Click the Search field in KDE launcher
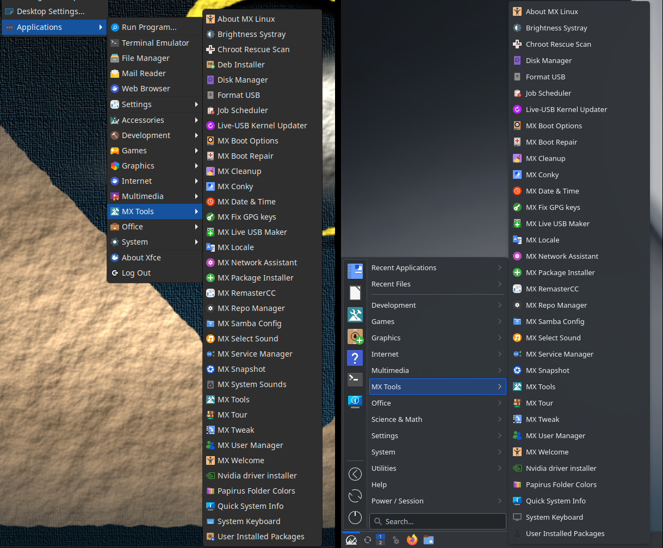 tap(437, 521)
